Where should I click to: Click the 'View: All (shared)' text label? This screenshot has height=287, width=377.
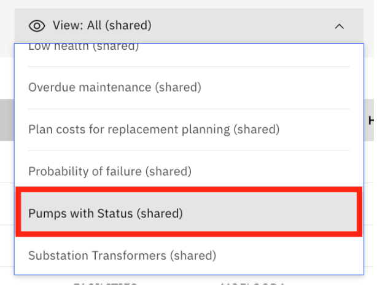pos(102,25)
